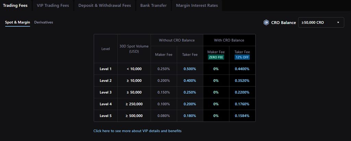Click the '≥ 500,000' volume cell
The height and width of the screenshot is (141, 351).
click(134, 116)
